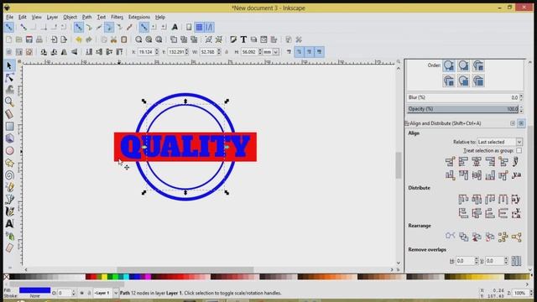Click the Unclump objects rearrange icon
Viewport: 537px width, 302px height.
click(517, 237)
